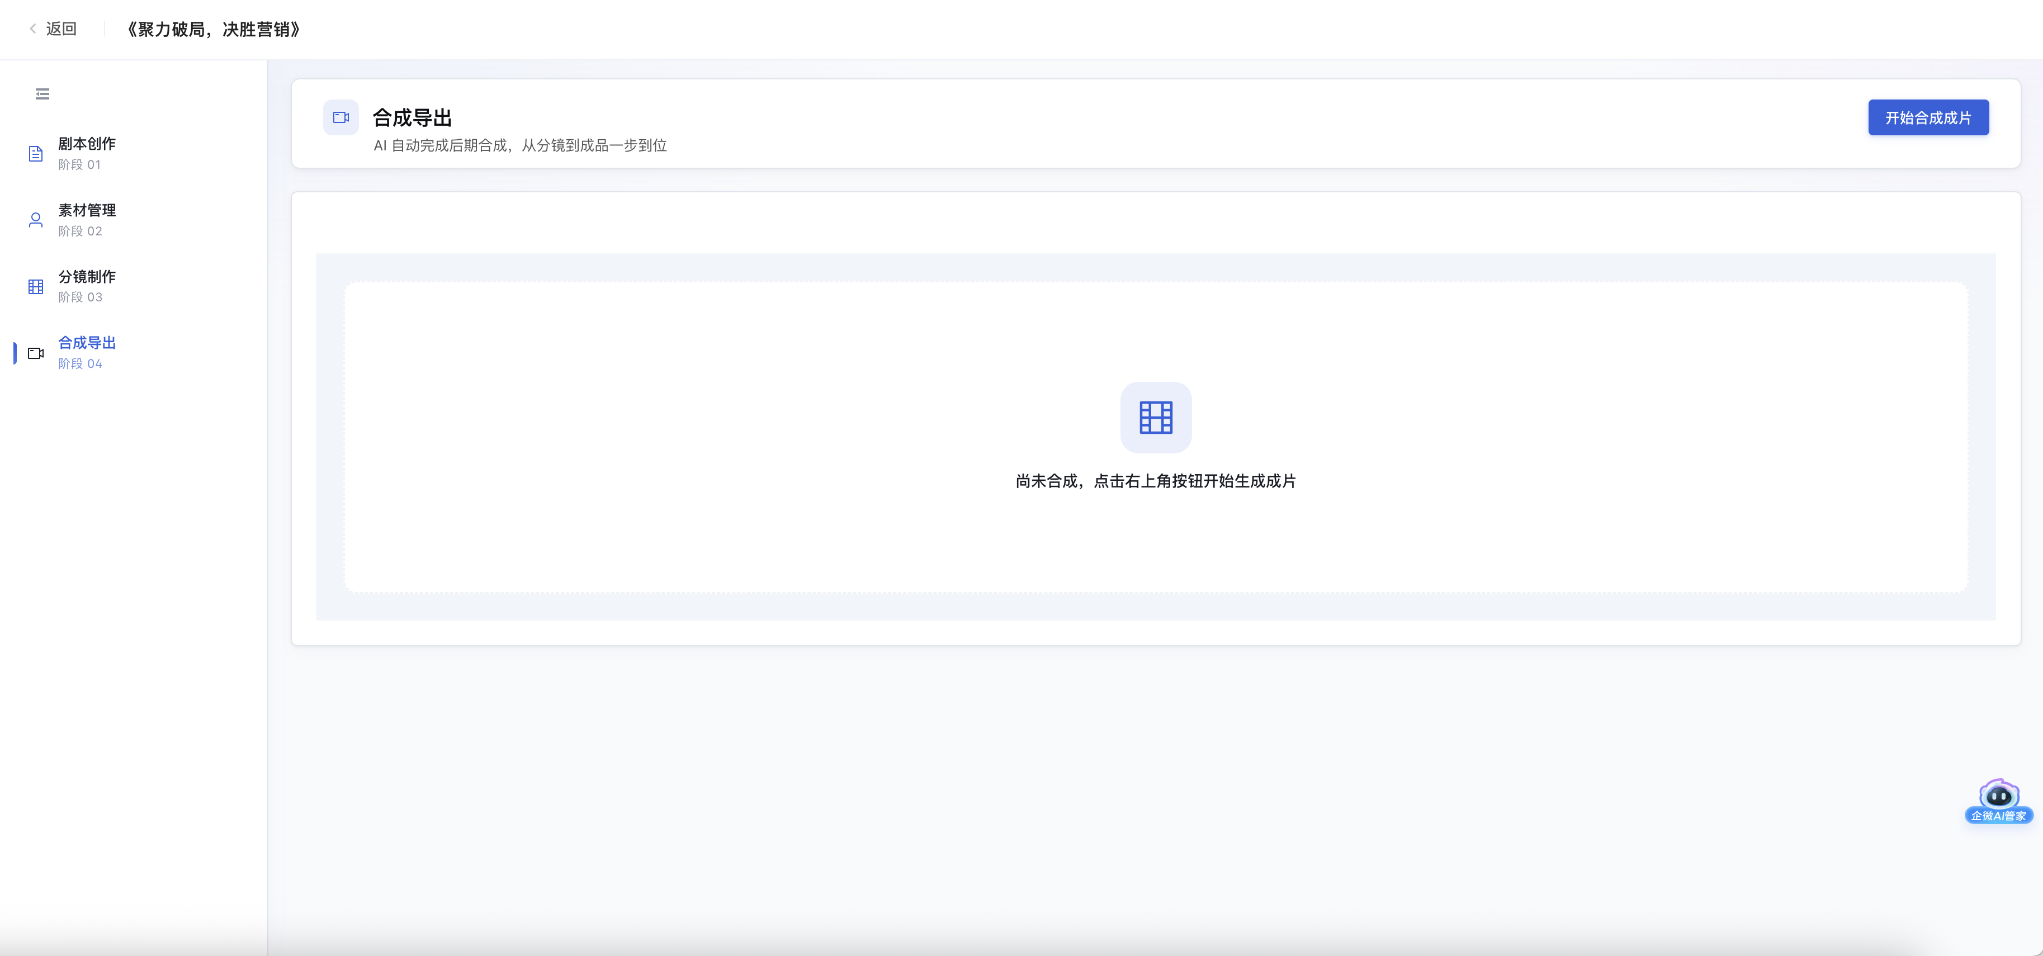Click the 合成导出 page heading
Viewport: 2043px width, 956px height.
[x=413, y=118]
